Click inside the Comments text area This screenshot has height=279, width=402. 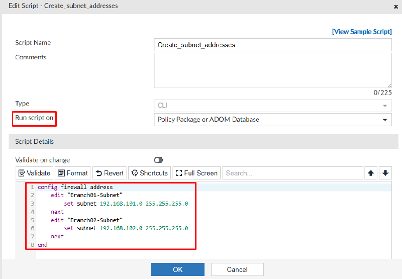[273, 70]
